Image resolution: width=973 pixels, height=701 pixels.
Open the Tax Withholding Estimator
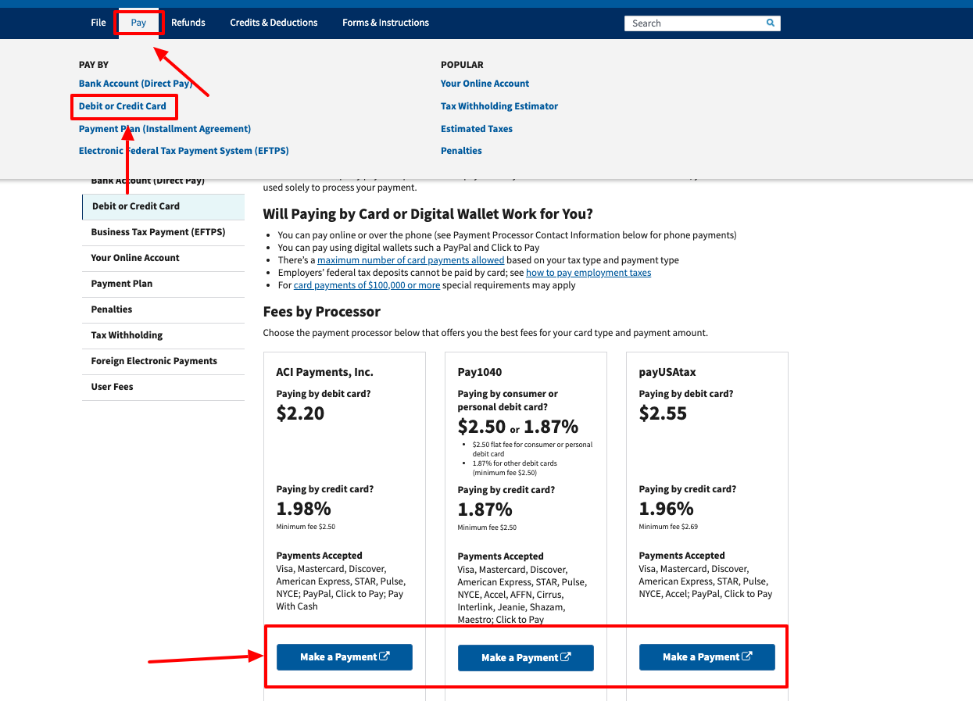499,106
